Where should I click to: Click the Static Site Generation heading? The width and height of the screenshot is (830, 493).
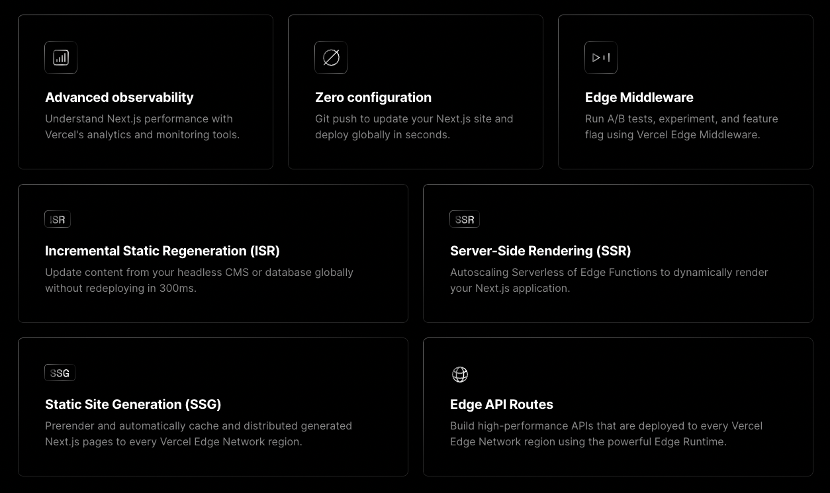coord(133,404)
